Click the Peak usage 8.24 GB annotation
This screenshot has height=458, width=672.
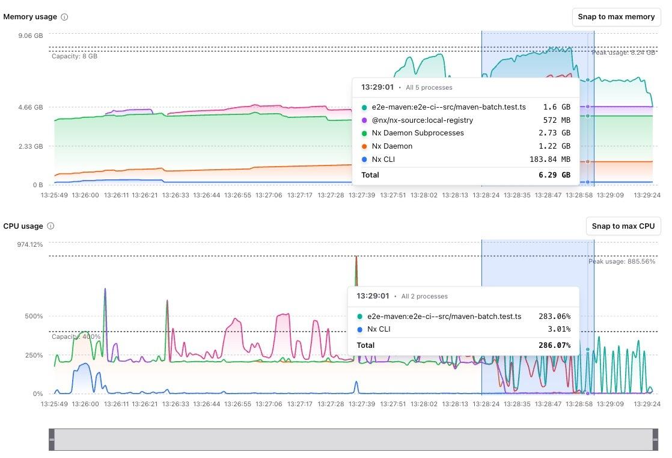pyautogui.click(x=623, y=52)
